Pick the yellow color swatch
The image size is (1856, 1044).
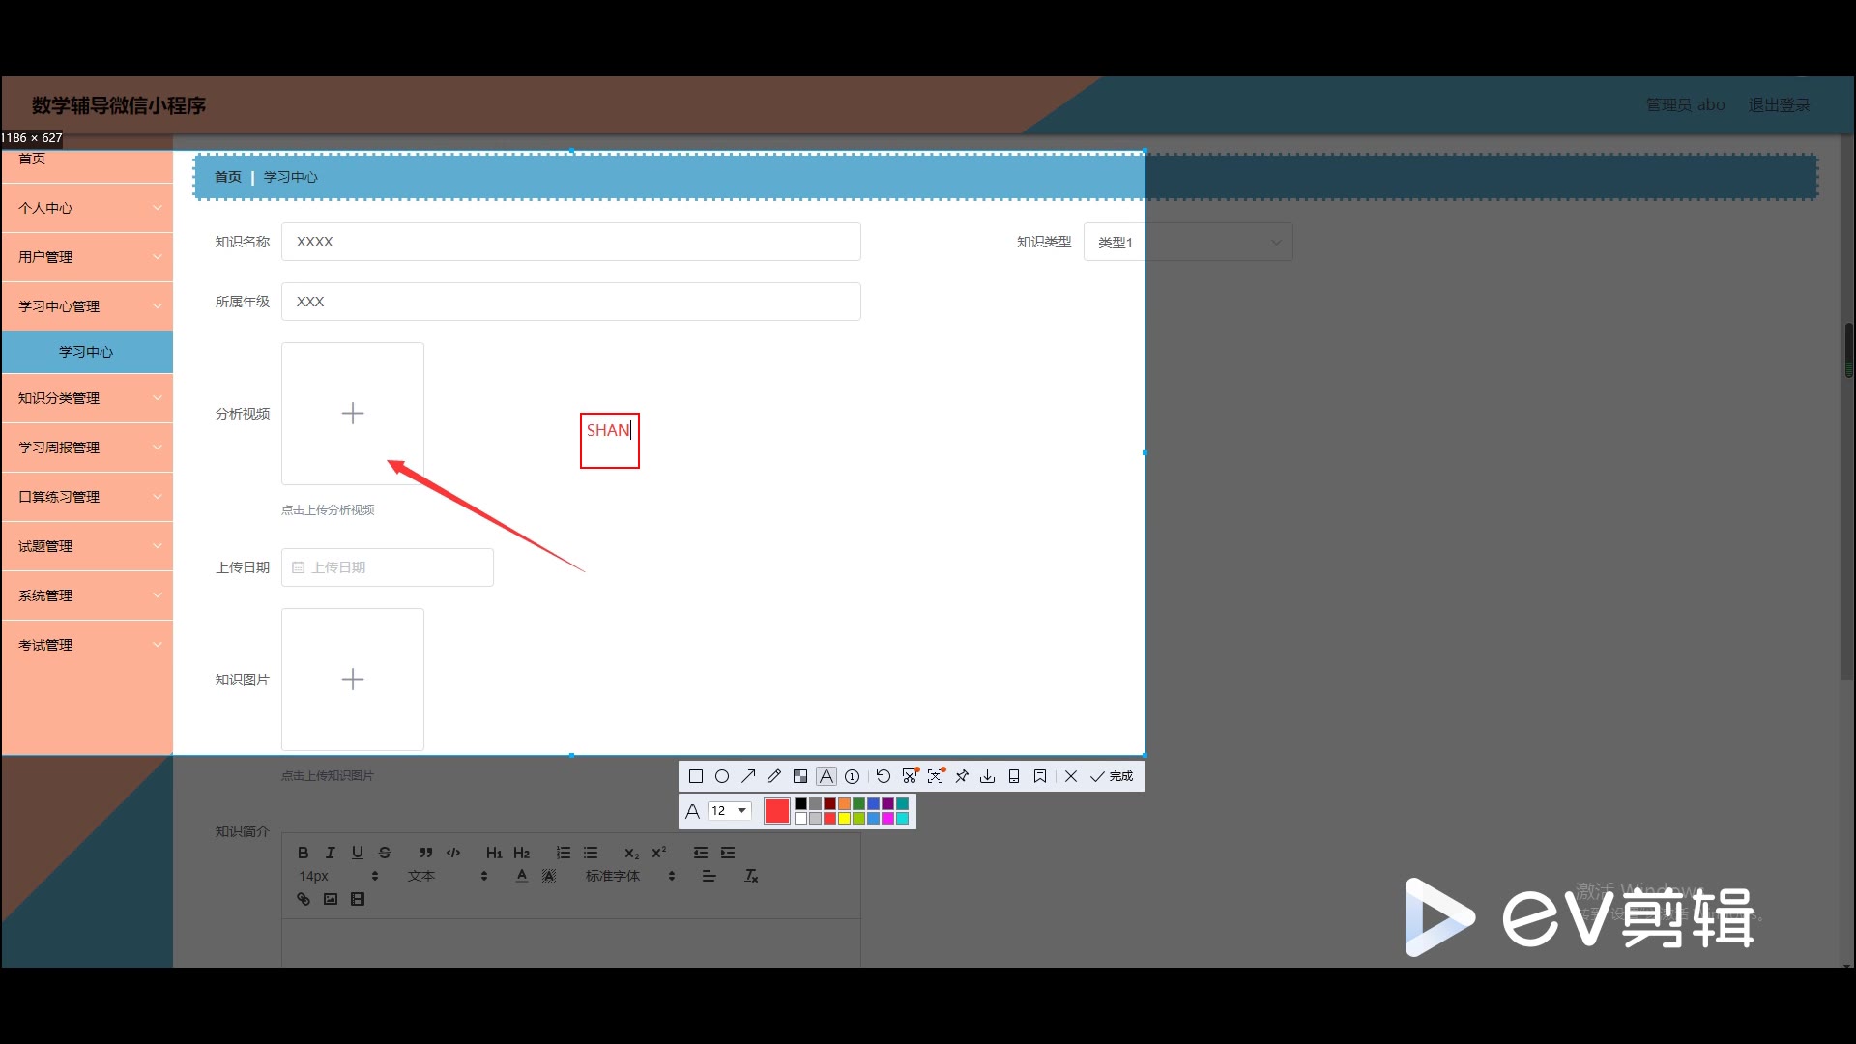click(x=844, y=819)
